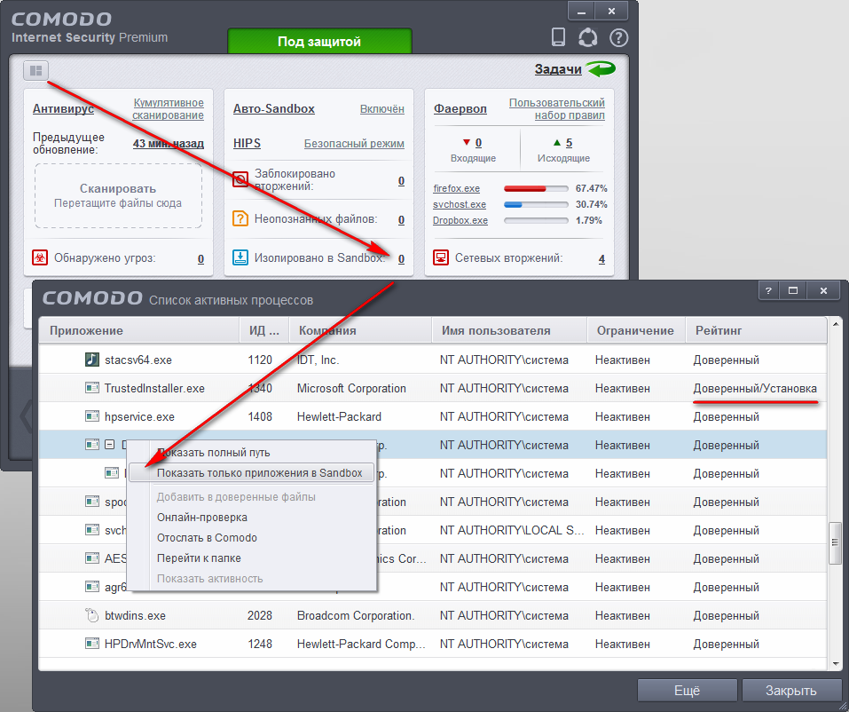Click the Dropbox.exe traffic link
The width and height of the screenshot is (849, 712).
tap(460, 220)
